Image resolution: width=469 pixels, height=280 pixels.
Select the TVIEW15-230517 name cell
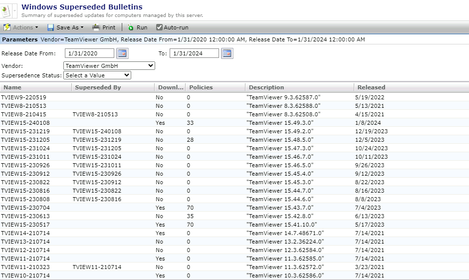25,225
